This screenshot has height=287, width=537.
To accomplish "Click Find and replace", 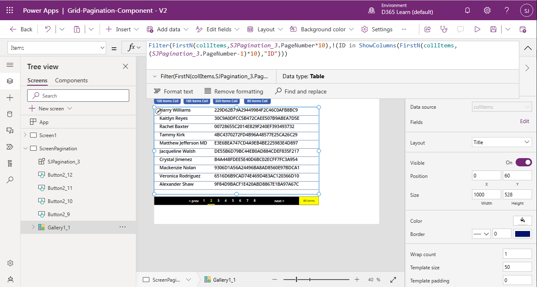I will click(x=301, y=91).
